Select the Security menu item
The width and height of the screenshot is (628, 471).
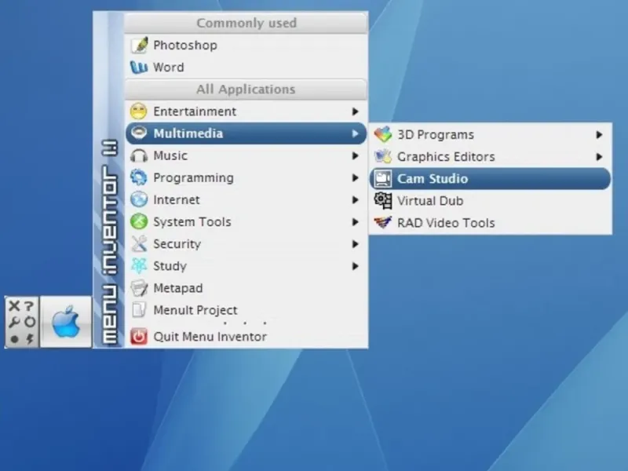pyautogui.click(x=246, y=243)
